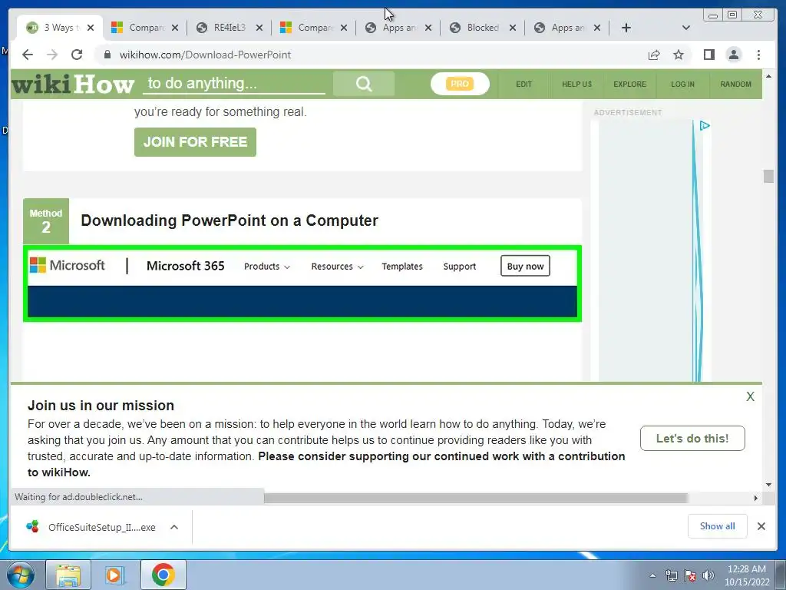Click the AdChoices icon on advertisement
Screen dimensions: 786x590
tap(705, 125)
